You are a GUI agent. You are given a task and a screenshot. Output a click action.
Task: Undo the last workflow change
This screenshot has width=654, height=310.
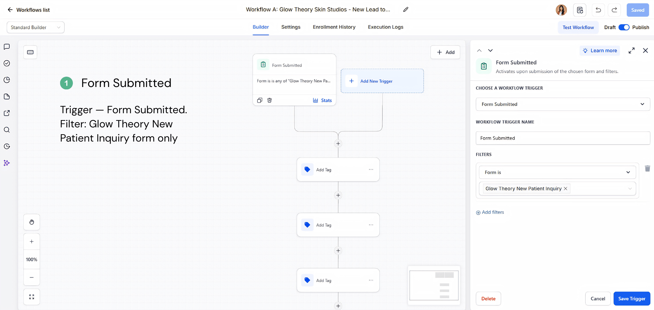[x=598, y=10]
